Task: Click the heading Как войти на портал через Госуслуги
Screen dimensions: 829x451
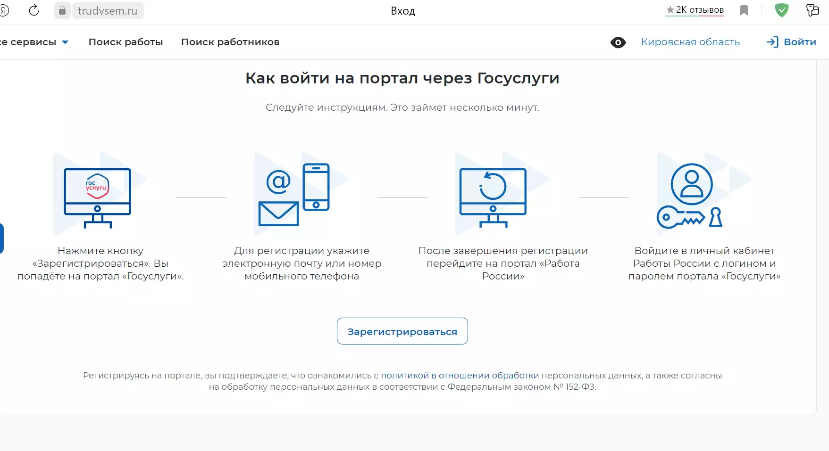Action: click(x=402, y=78)
